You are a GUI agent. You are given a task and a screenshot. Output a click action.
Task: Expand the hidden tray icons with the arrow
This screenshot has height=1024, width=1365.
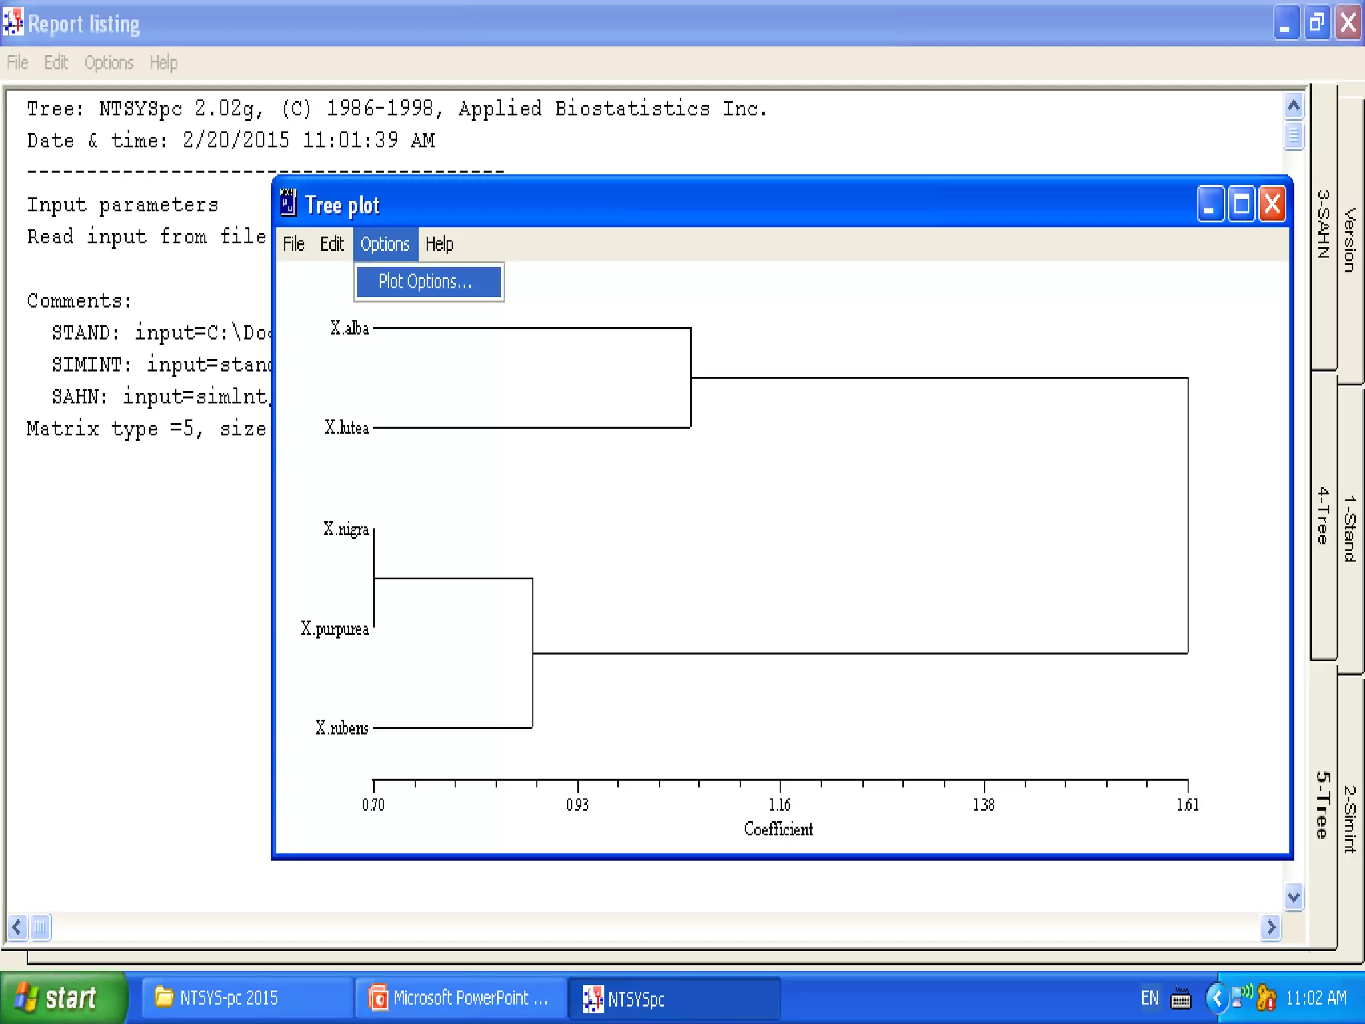point(1216,999)
